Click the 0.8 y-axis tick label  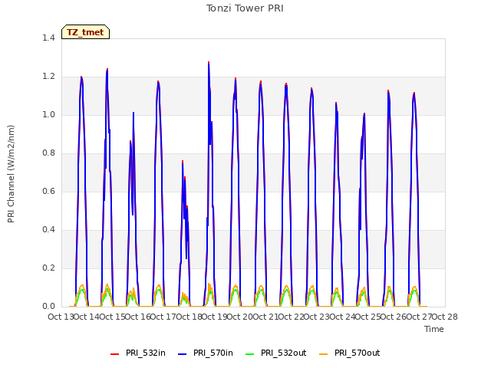pyautogui.click(x=48, y=153)
